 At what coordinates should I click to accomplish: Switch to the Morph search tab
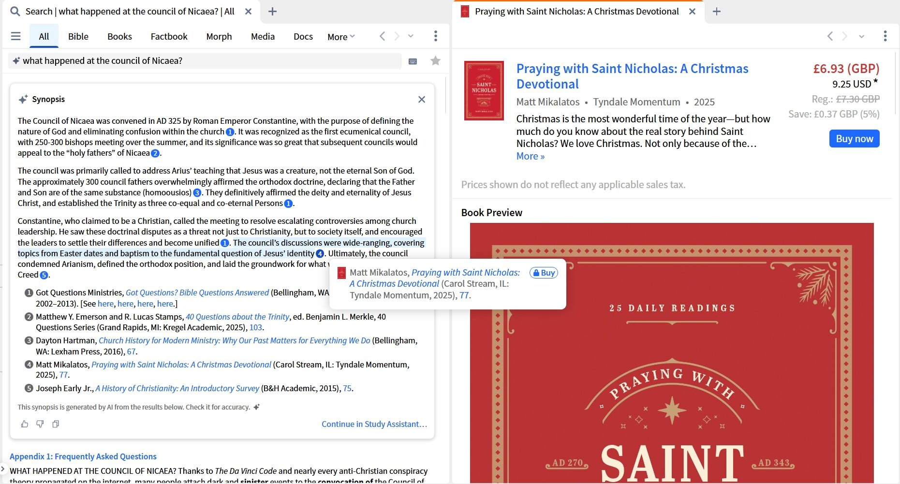pos(219,36)
